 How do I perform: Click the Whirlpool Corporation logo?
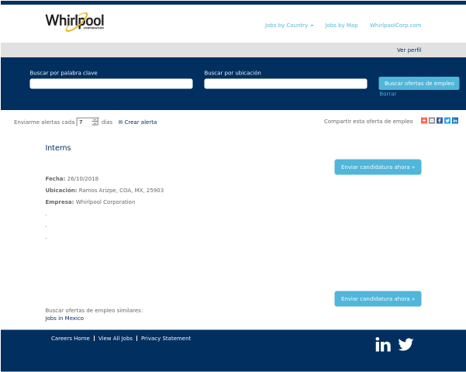[x=74, y=22]
